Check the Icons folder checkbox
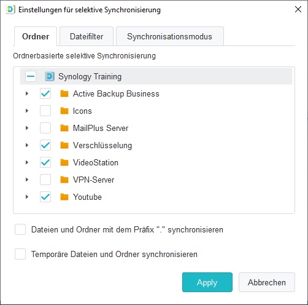Viewport: 308px width, 305px height. [45, 111]
